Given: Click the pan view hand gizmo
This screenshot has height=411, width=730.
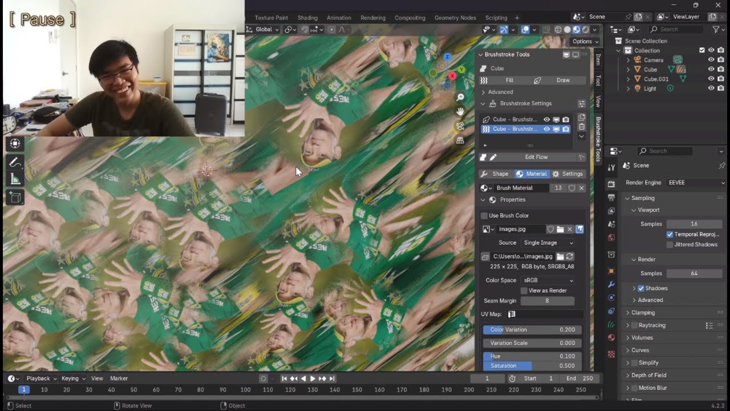Looking at the screenshot, I should (x=460, y=112).
